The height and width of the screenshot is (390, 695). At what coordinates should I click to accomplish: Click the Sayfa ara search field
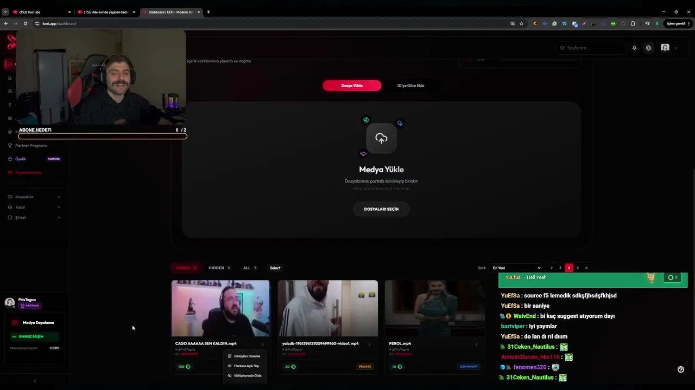click(x=591, y=48)
